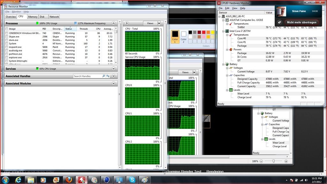Open the Views dropdown arrow in Resource Monitor
This screenshot has height=184, width=327.
pos(159,23)
